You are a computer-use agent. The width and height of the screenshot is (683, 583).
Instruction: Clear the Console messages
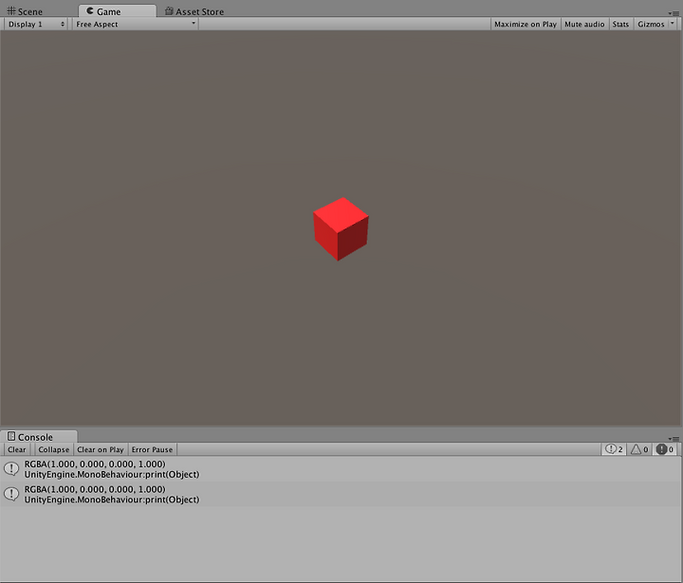[16, 449]
